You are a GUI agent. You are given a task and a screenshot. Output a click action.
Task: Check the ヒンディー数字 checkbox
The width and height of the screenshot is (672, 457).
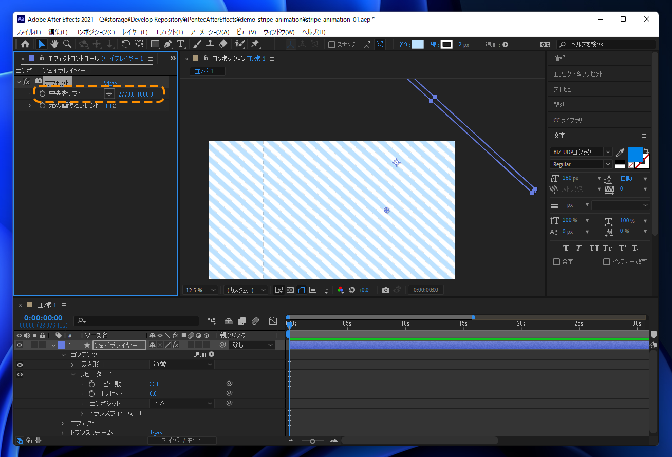click(x=607, y=262)
